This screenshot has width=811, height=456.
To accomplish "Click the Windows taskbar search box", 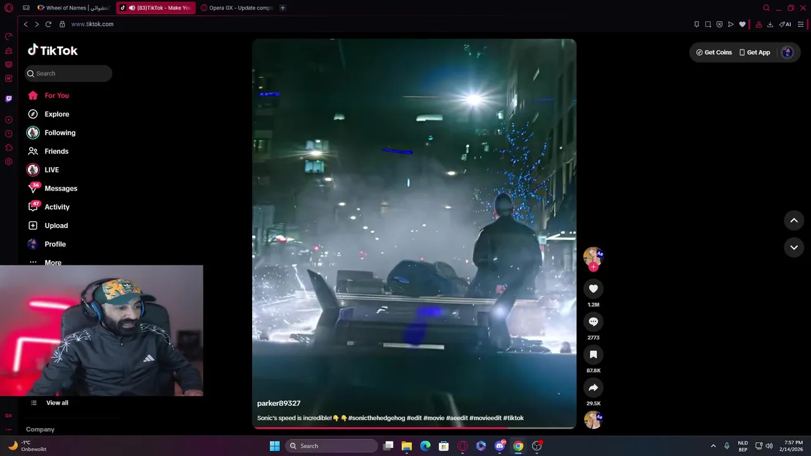I will coord(331,446).
